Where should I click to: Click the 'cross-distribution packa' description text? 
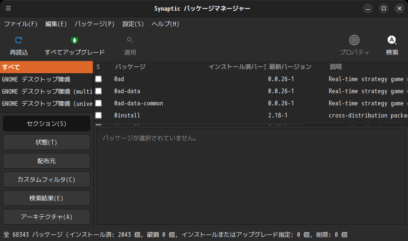click(368, 115)
